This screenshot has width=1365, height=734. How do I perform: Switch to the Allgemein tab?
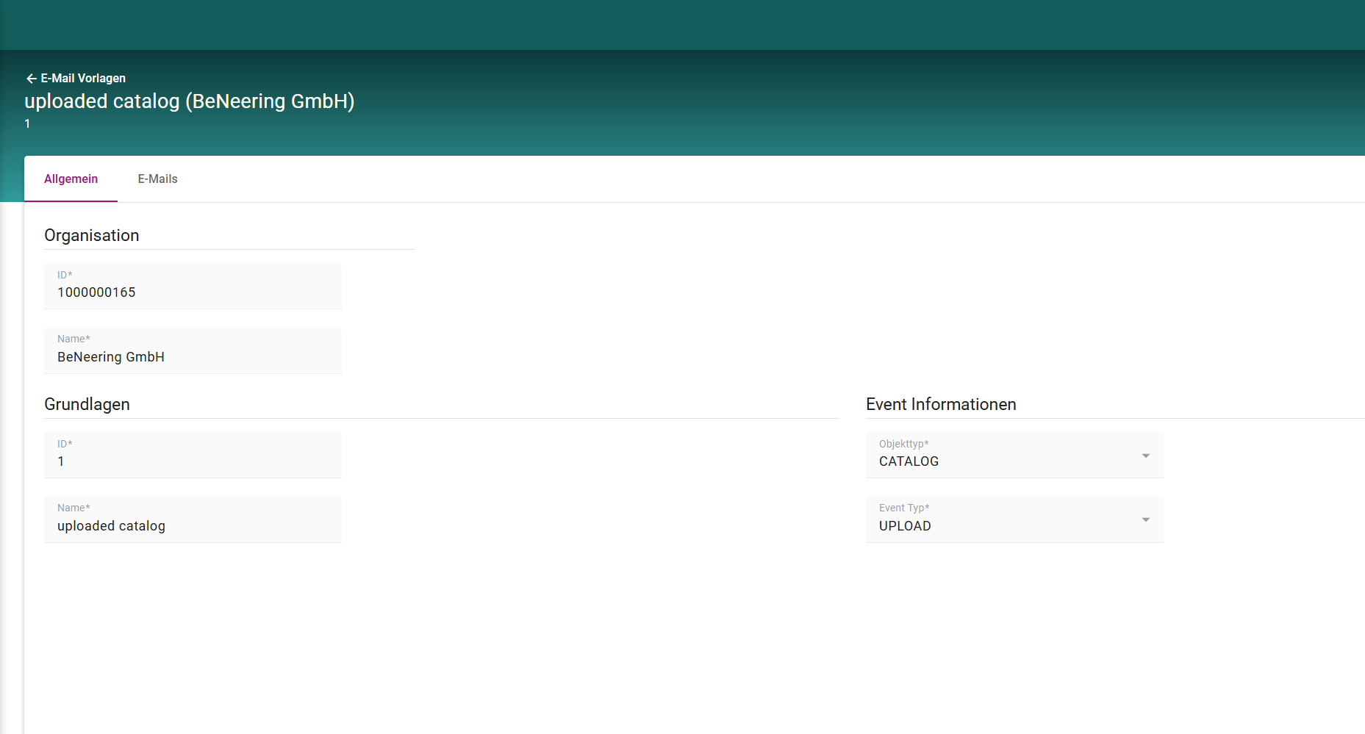click(x=71, y=179)
